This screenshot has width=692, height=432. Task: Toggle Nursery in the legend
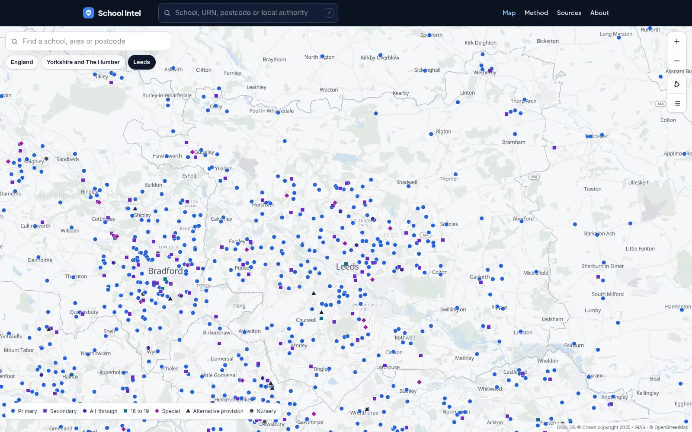pos(263,411)
